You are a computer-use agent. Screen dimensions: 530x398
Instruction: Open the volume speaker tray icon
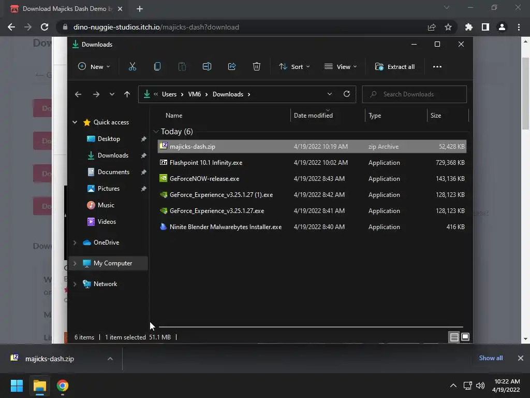click(x=480, y=386)
